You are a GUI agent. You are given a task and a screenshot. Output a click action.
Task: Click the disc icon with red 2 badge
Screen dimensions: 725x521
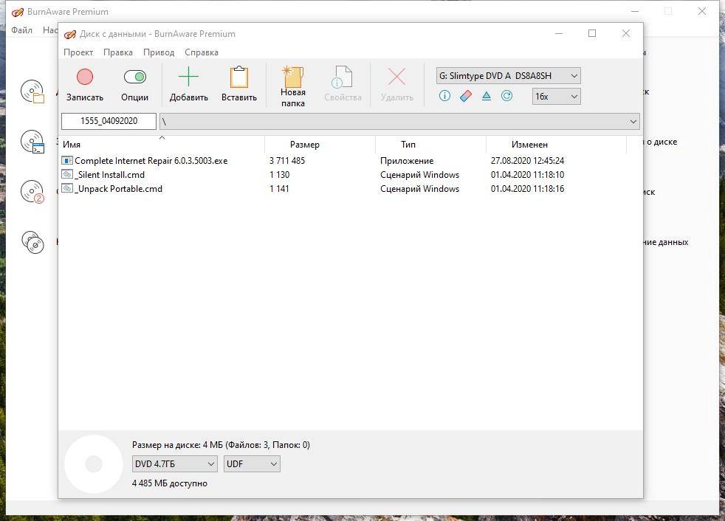tap(32, 192)
